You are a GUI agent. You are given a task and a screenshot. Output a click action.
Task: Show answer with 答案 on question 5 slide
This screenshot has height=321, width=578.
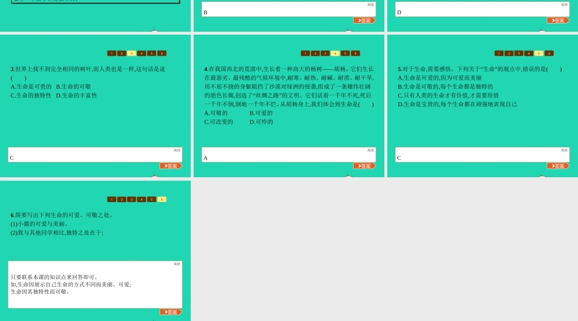558,166
